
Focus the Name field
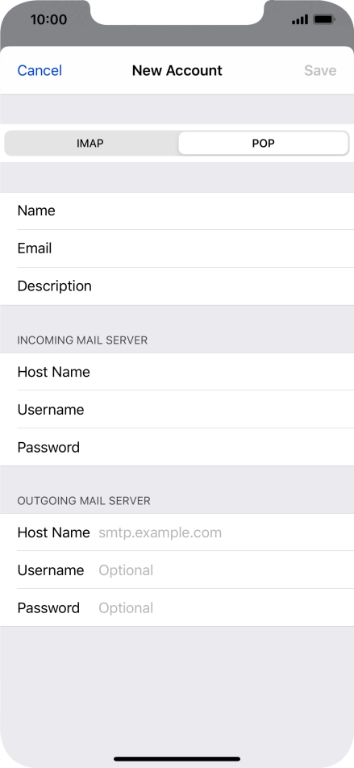click(x=177, y=211)
